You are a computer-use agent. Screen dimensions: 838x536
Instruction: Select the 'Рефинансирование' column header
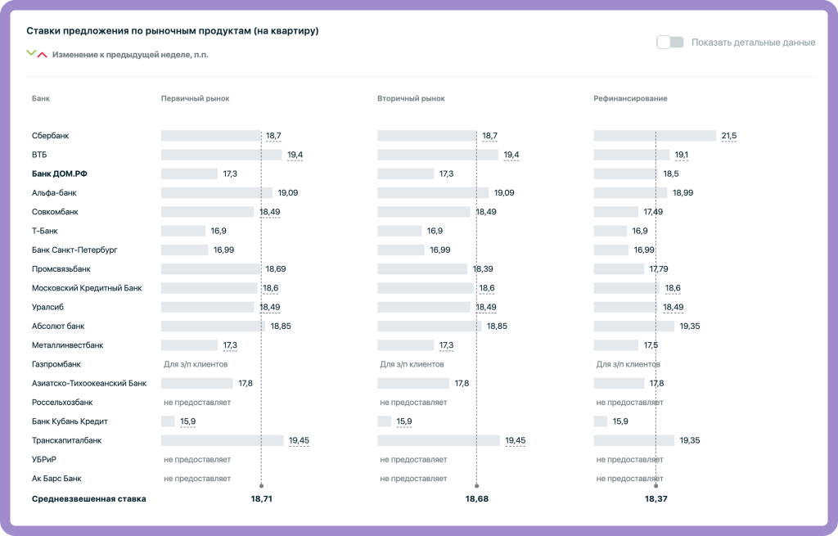pos(630,98)
